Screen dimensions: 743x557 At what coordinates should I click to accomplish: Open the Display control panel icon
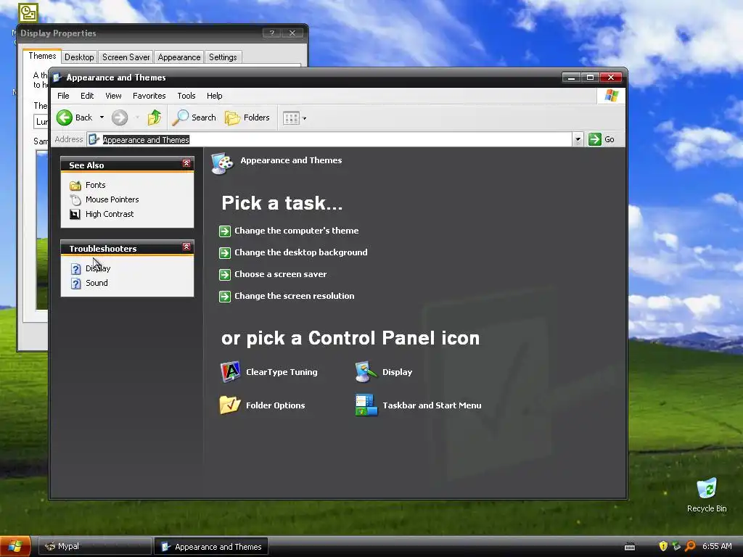(x=366, y=372)
